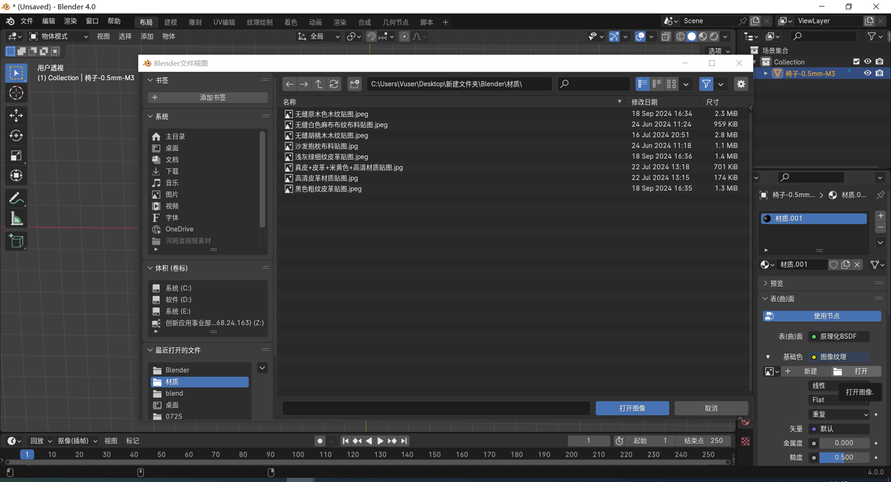Uncheck Collection exclude checkbox
Image resolution: width=891 pixels, height=482 pixels.
click(x=856, y=62)
